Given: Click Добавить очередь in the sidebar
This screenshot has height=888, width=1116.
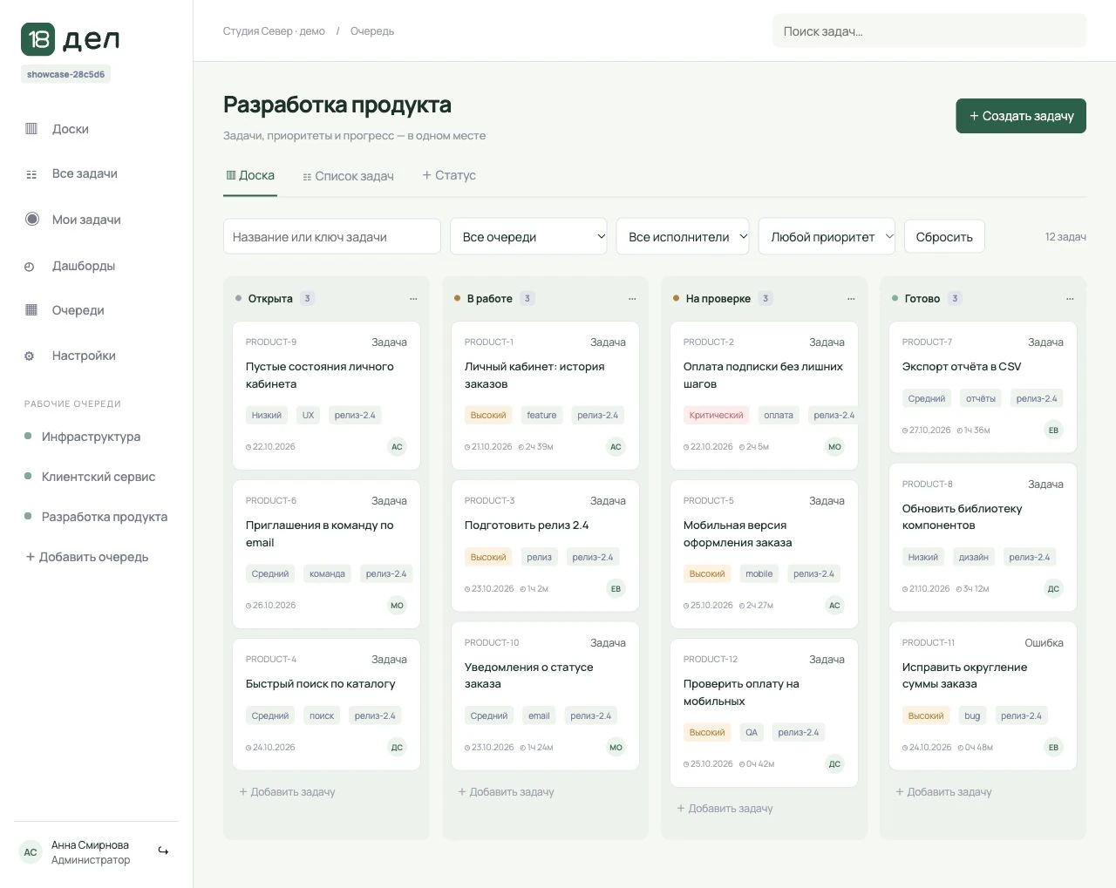Looking at the screenshot, I should [x=87, y=557].
